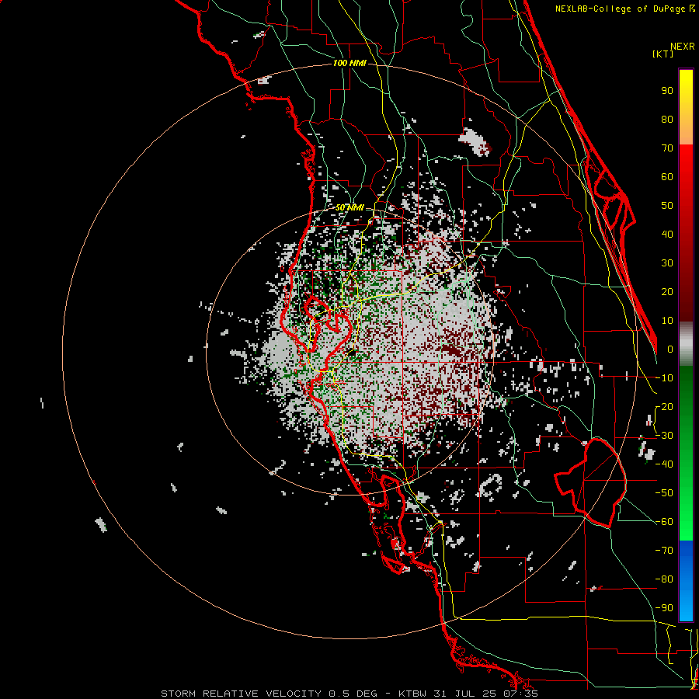Click the "NEXLAB-College of DuPage" header text
The width and height of the screenshot is (699, 699).
coord(621,9)
